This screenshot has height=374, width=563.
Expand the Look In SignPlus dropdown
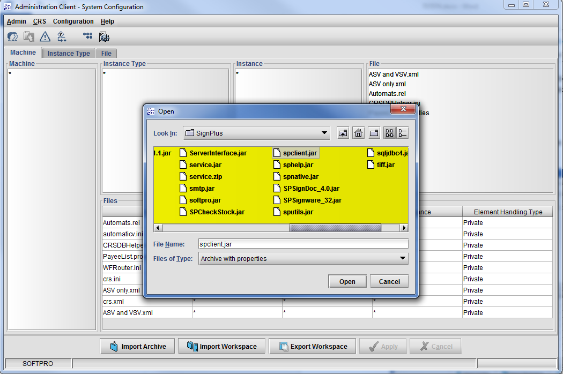click(x=324, y=133)
